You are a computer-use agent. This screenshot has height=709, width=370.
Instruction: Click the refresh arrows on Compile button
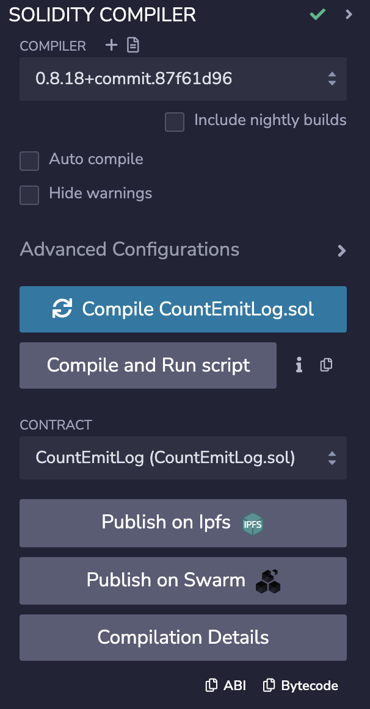pos(62,309)
